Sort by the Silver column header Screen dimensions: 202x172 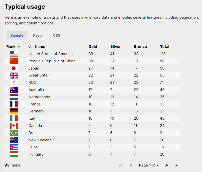(115, 47)
